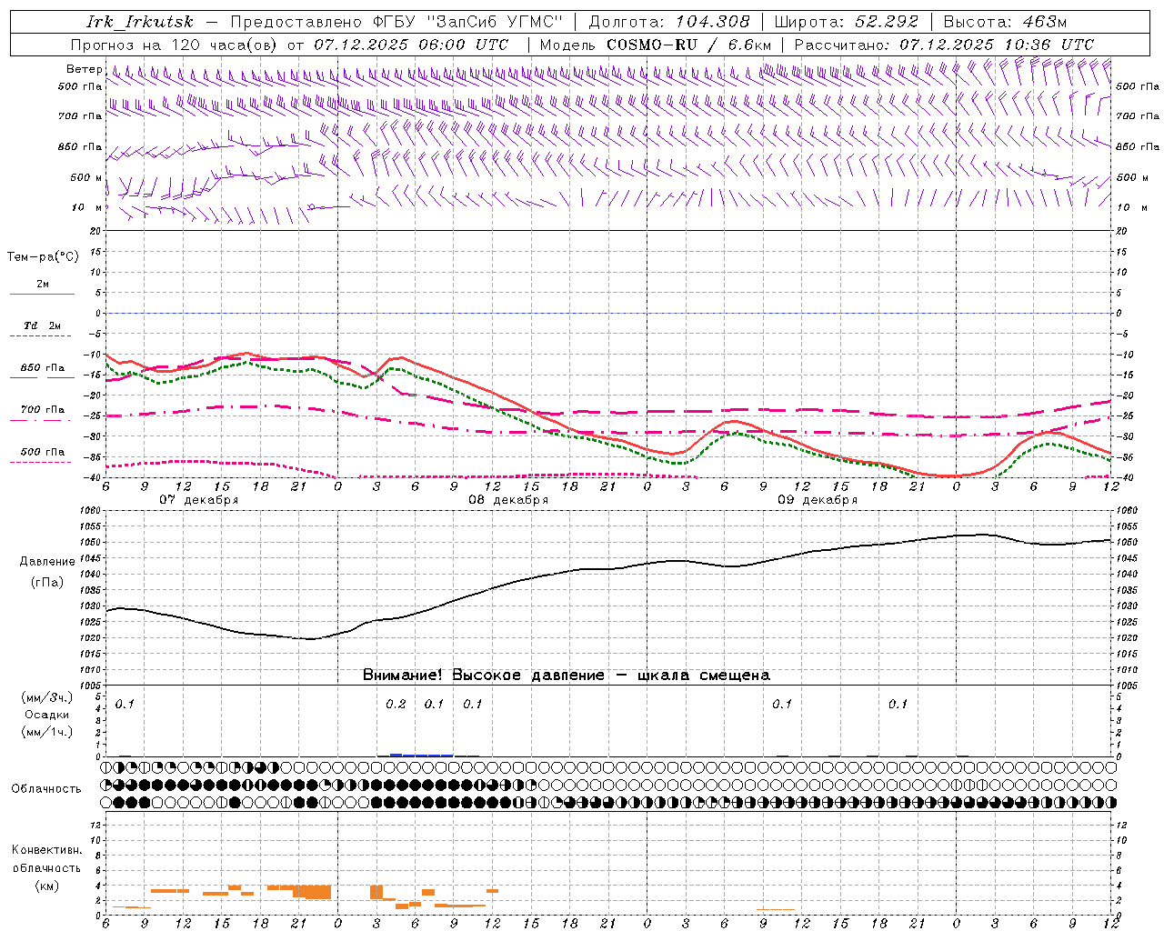Click the Осадки precipitation label

pos(47,715)
